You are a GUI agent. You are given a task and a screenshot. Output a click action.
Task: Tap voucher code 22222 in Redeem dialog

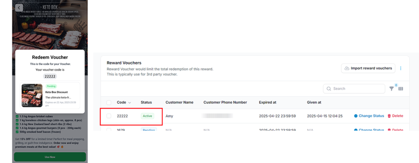coord(50,77)
